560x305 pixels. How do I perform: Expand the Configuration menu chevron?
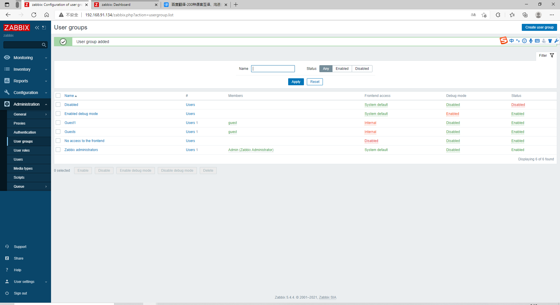[46, 93]
